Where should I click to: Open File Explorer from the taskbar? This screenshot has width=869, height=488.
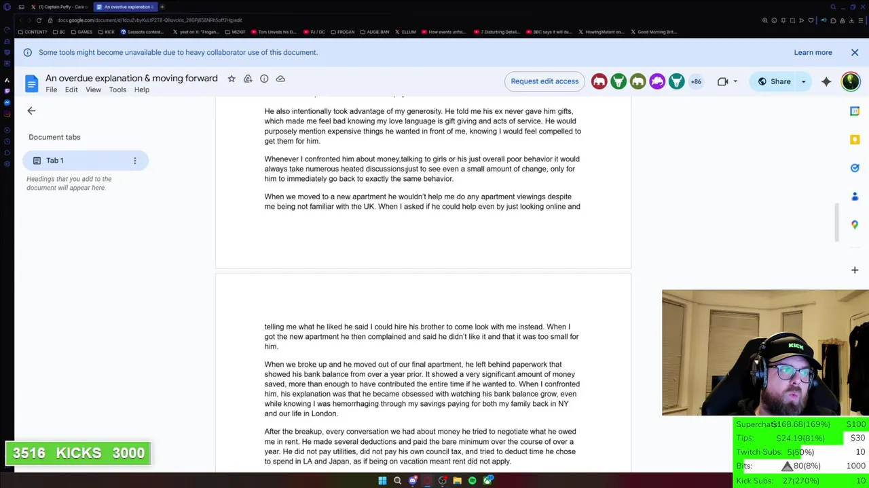point(458,481)
